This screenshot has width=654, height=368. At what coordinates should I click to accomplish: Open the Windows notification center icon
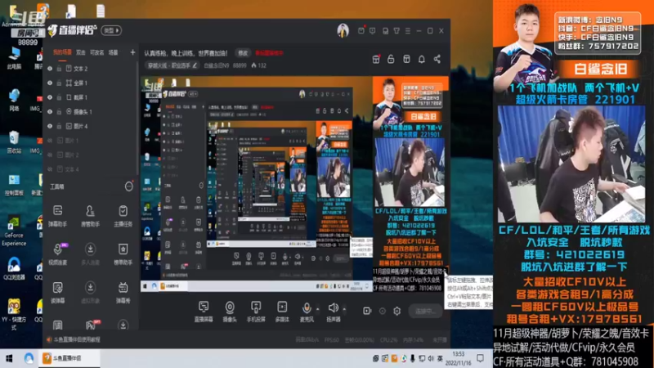click(x=481, y=358)
